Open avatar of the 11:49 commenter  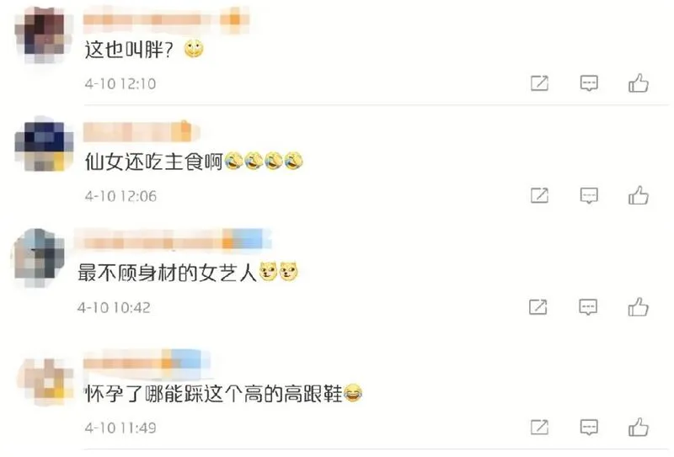[x=46, y=381]
